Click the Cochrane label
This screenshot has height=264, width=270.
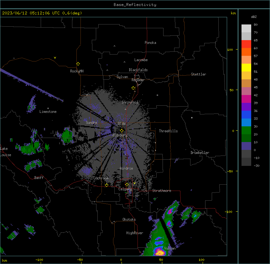(x=101, y=178)
